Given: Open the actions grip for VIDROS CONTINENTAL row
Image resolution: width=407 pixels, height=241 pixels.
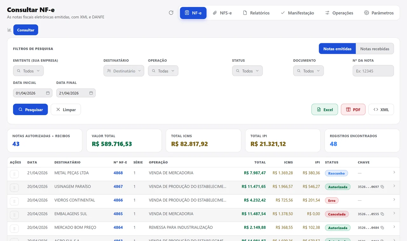Looking at the screenshot, I should click(x=14, y=201).
